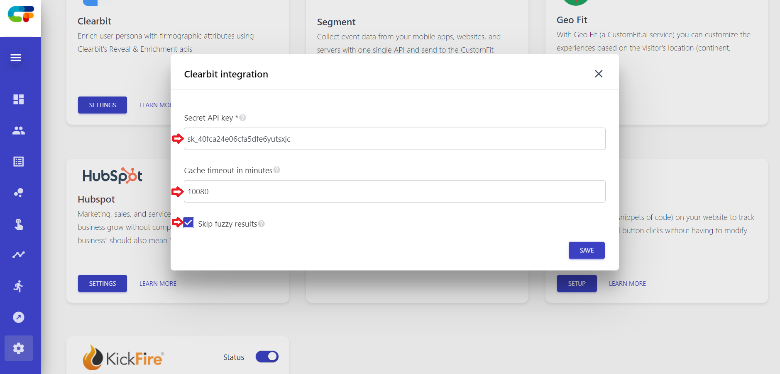
Task: Toggle the hamburger menu in sidebar
Action: click(x=16, y=58)
